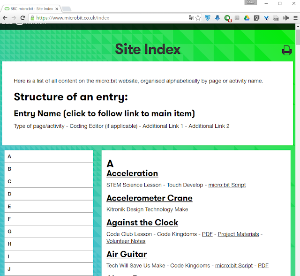Open the blue shield extension
This screenshot has height=276, width=300.
pyautogui.click(x=208, y=18)
